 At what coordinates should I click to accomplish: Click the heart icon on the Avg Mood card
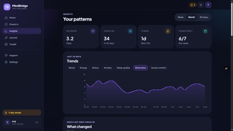coord(93,31)
